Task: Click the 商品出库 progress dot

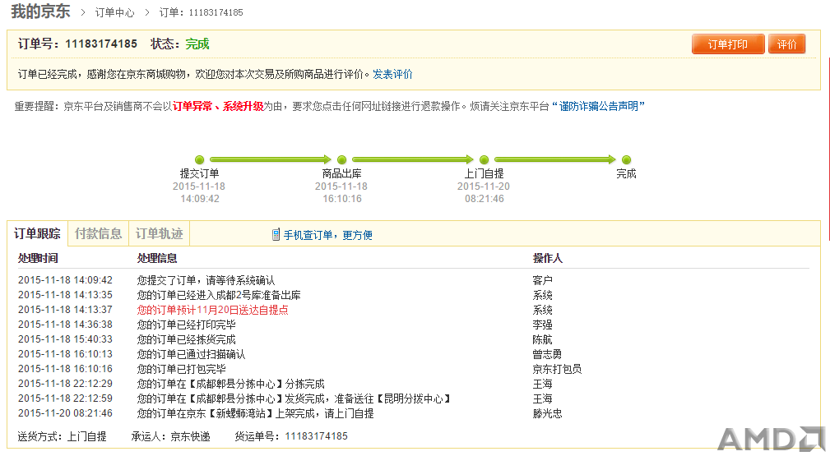Action: click(x=342, y=159)
